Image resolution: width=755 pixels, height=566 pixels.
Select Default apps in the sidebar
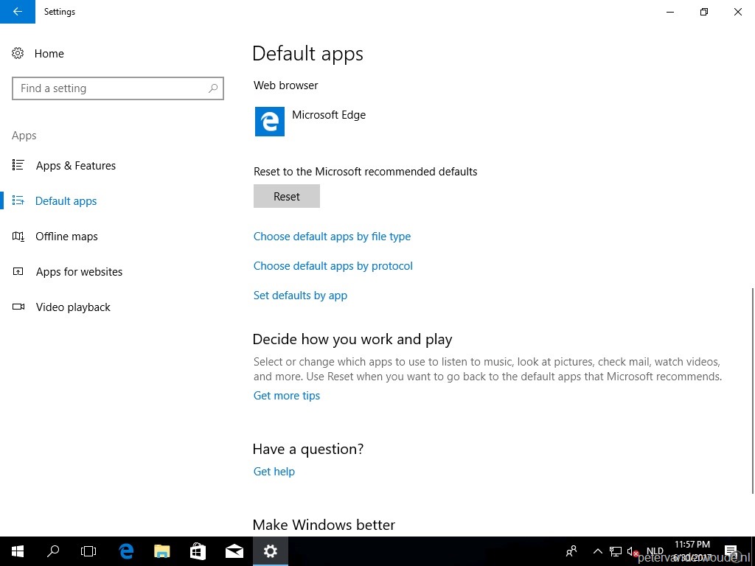click(x=66, y=200)
